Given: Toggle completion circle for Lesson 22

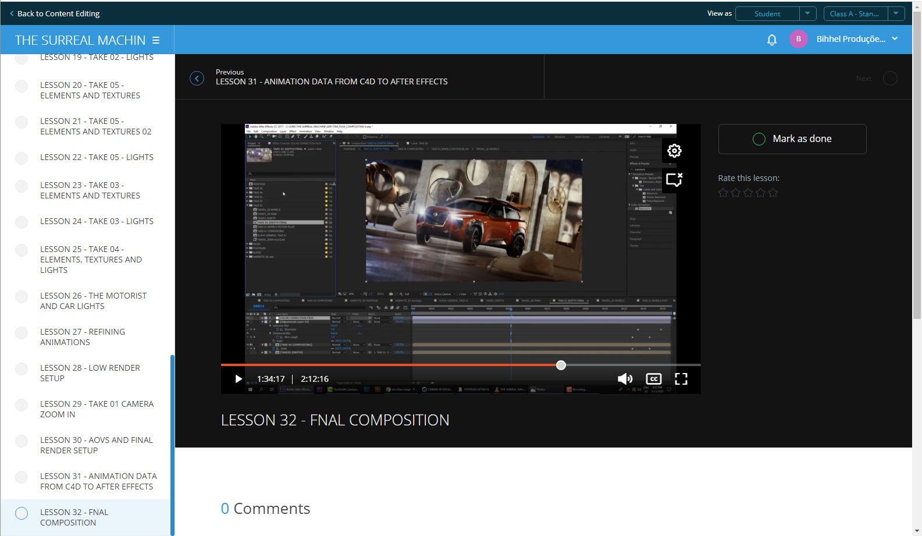Looking at the screenshot, I should click(22, 158).
